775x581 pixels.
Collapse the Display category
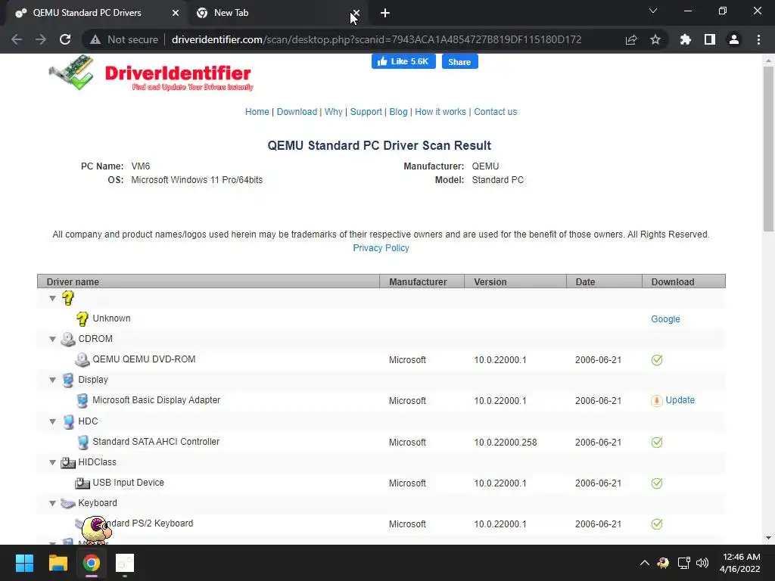click(52, 380)
